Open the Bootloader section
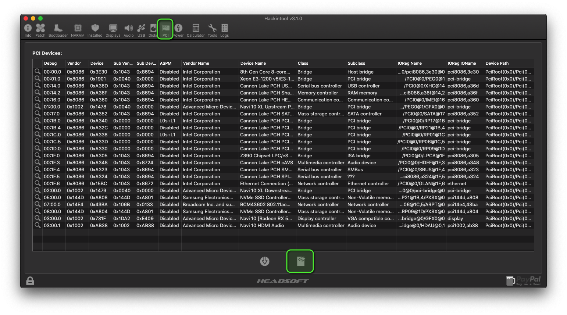 [58, 30]
